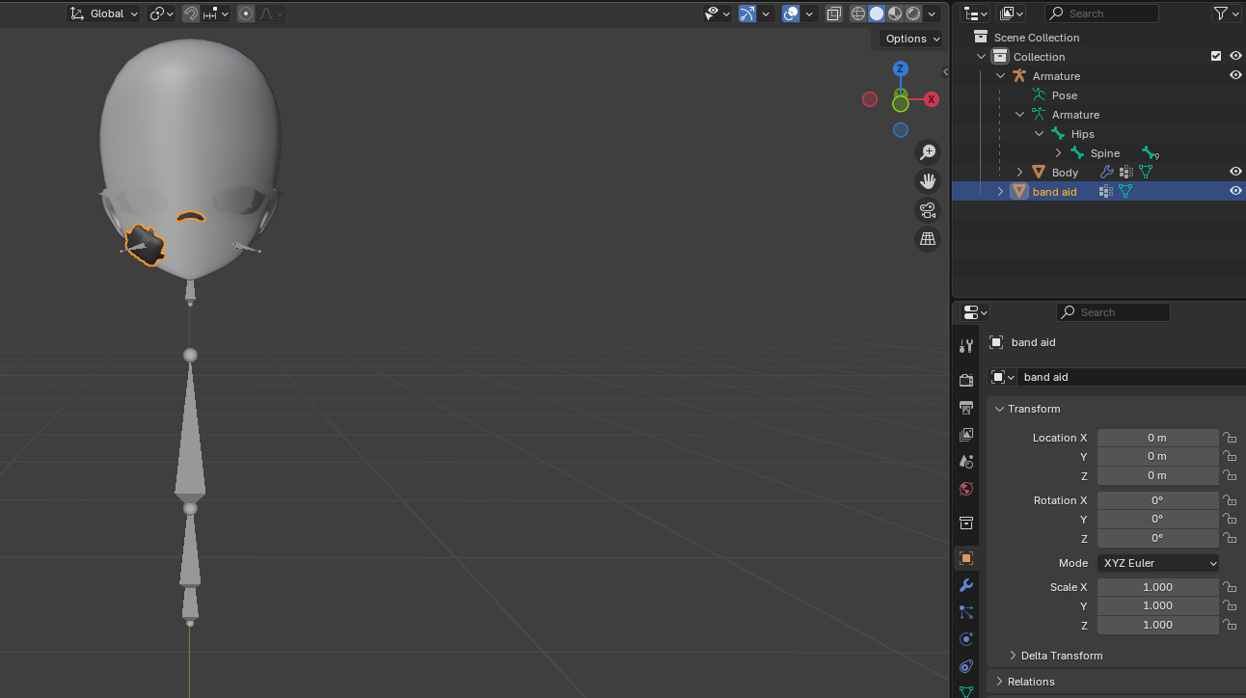Switch to wireframe viewport shading
The image size is (1246, 698).
pos(858,13)
